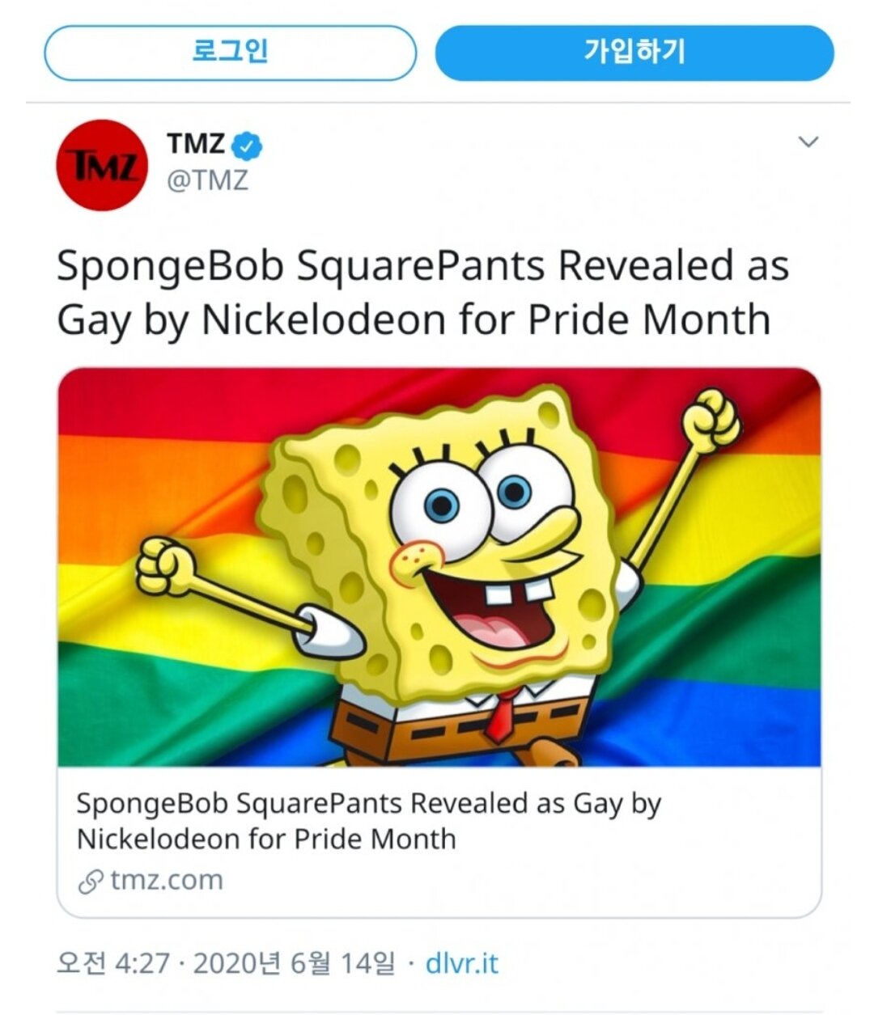Tap the 로그인 login button
874x1015 pixels.
[x=230, y=53]
